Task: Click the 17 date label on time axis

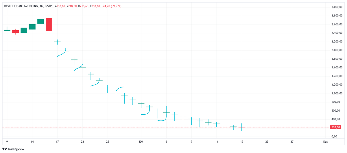Action: [x=57, y=141]
